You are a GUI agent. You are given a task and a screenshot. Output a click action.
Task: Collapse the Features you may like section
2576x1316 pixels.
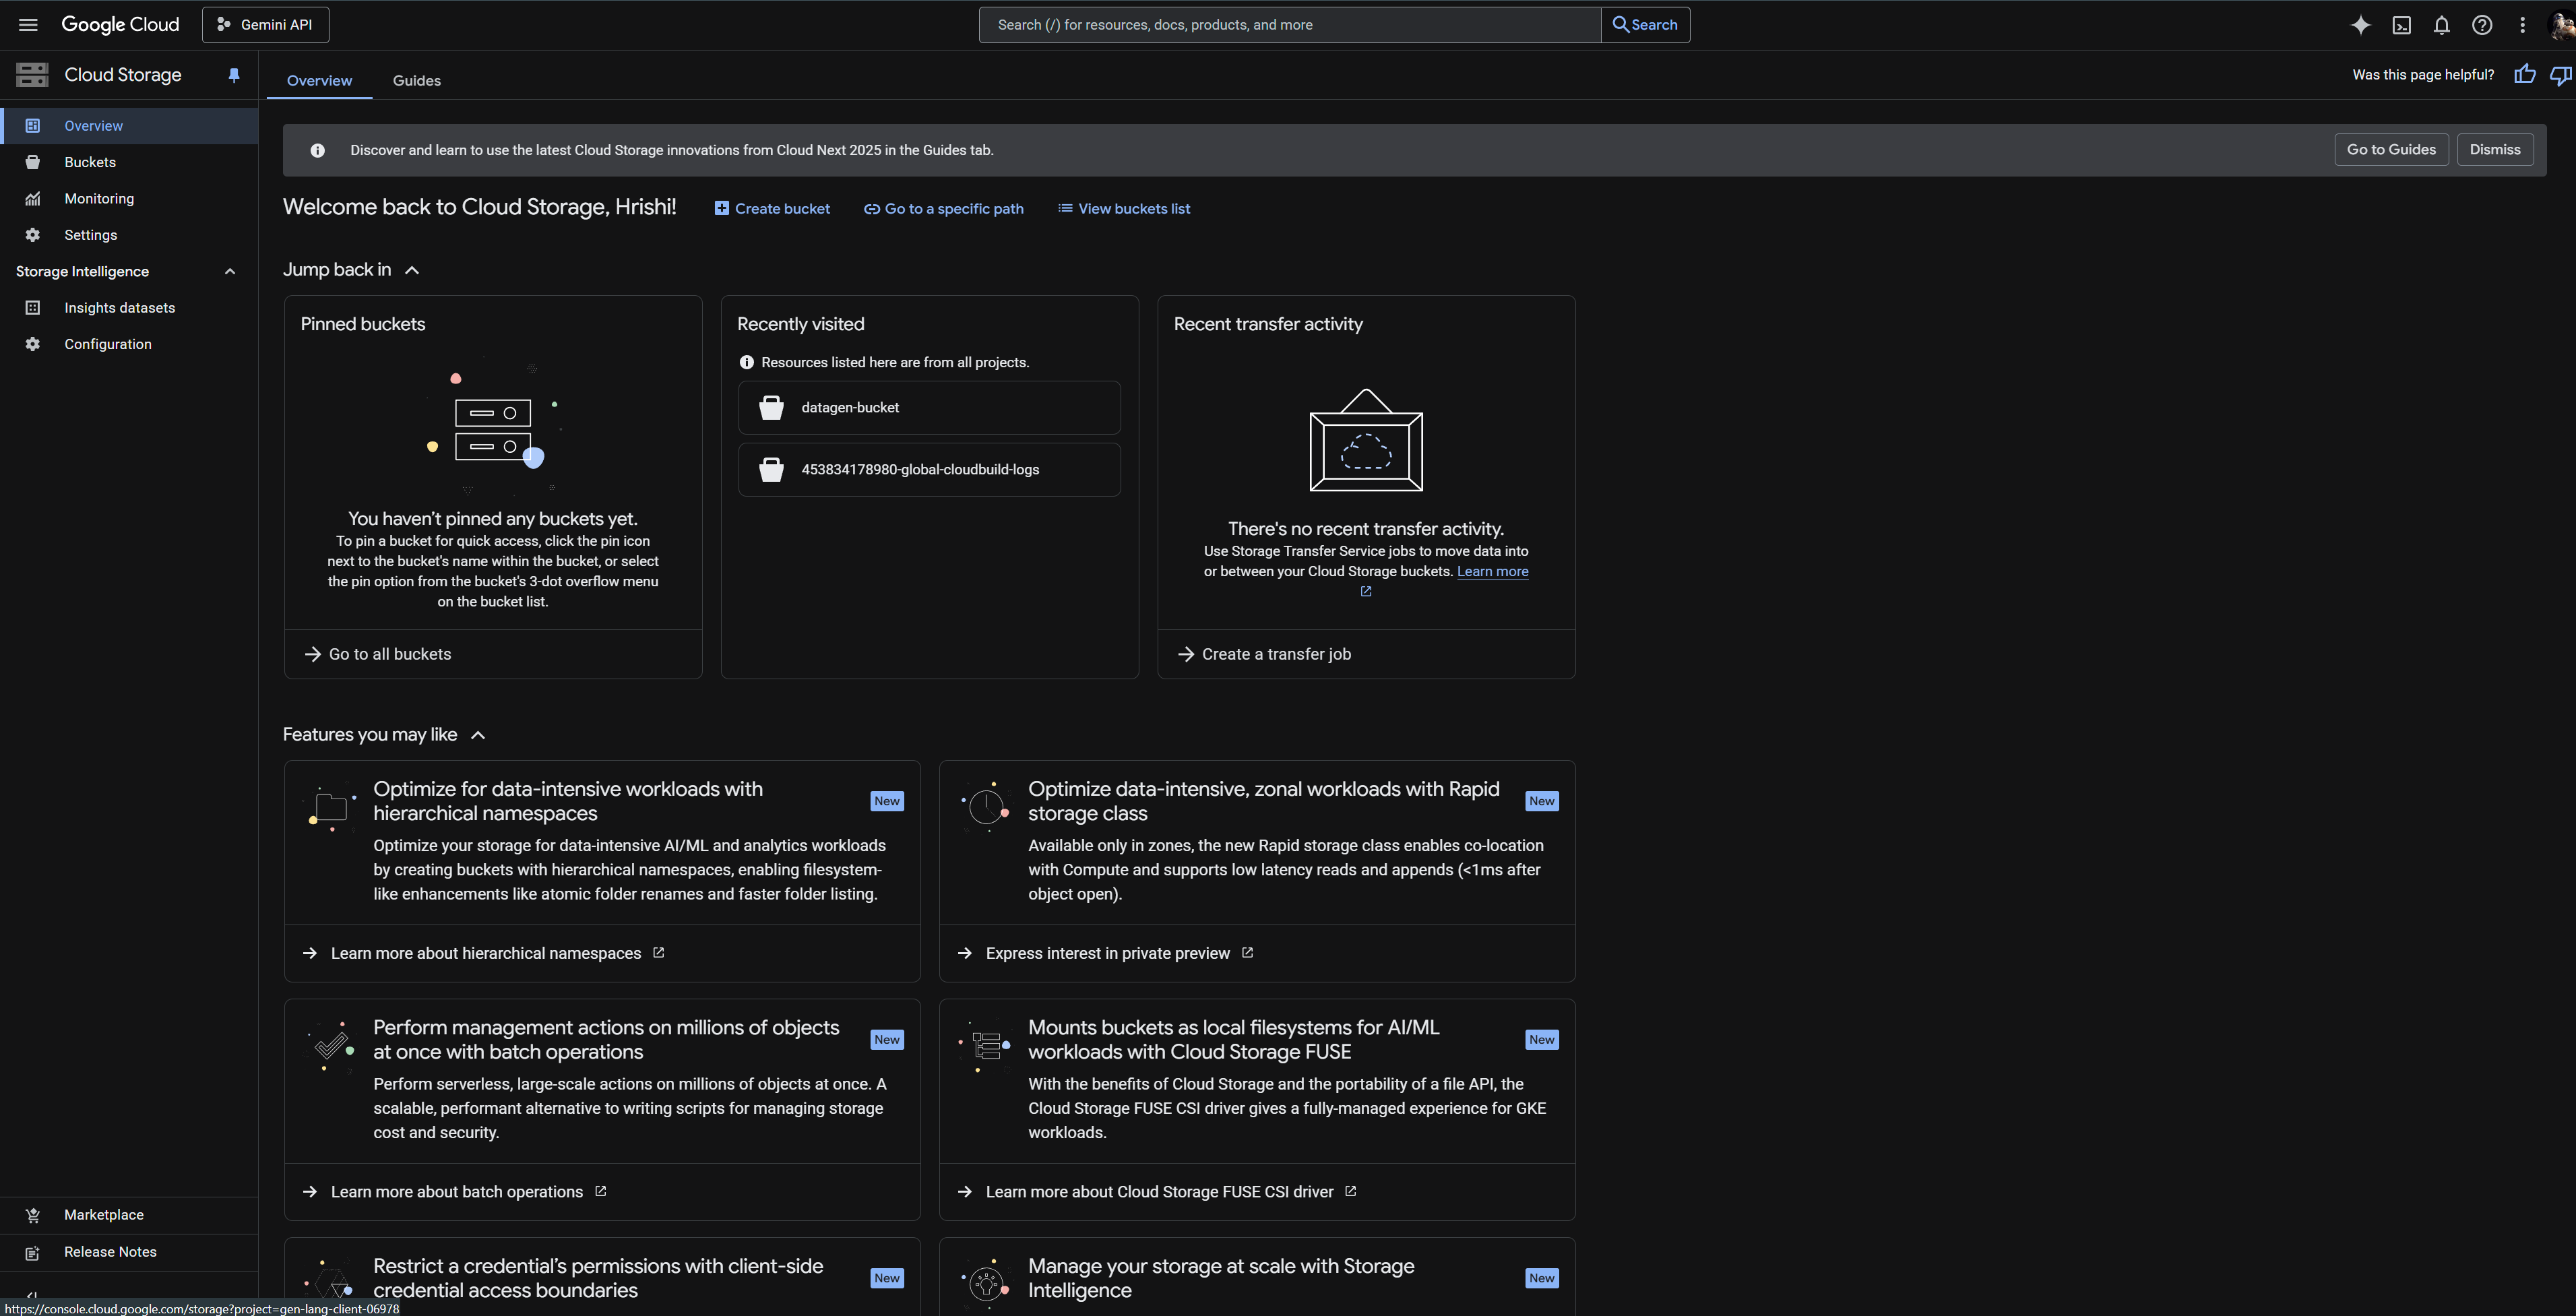pyautogui.click(x=478, y=735)
